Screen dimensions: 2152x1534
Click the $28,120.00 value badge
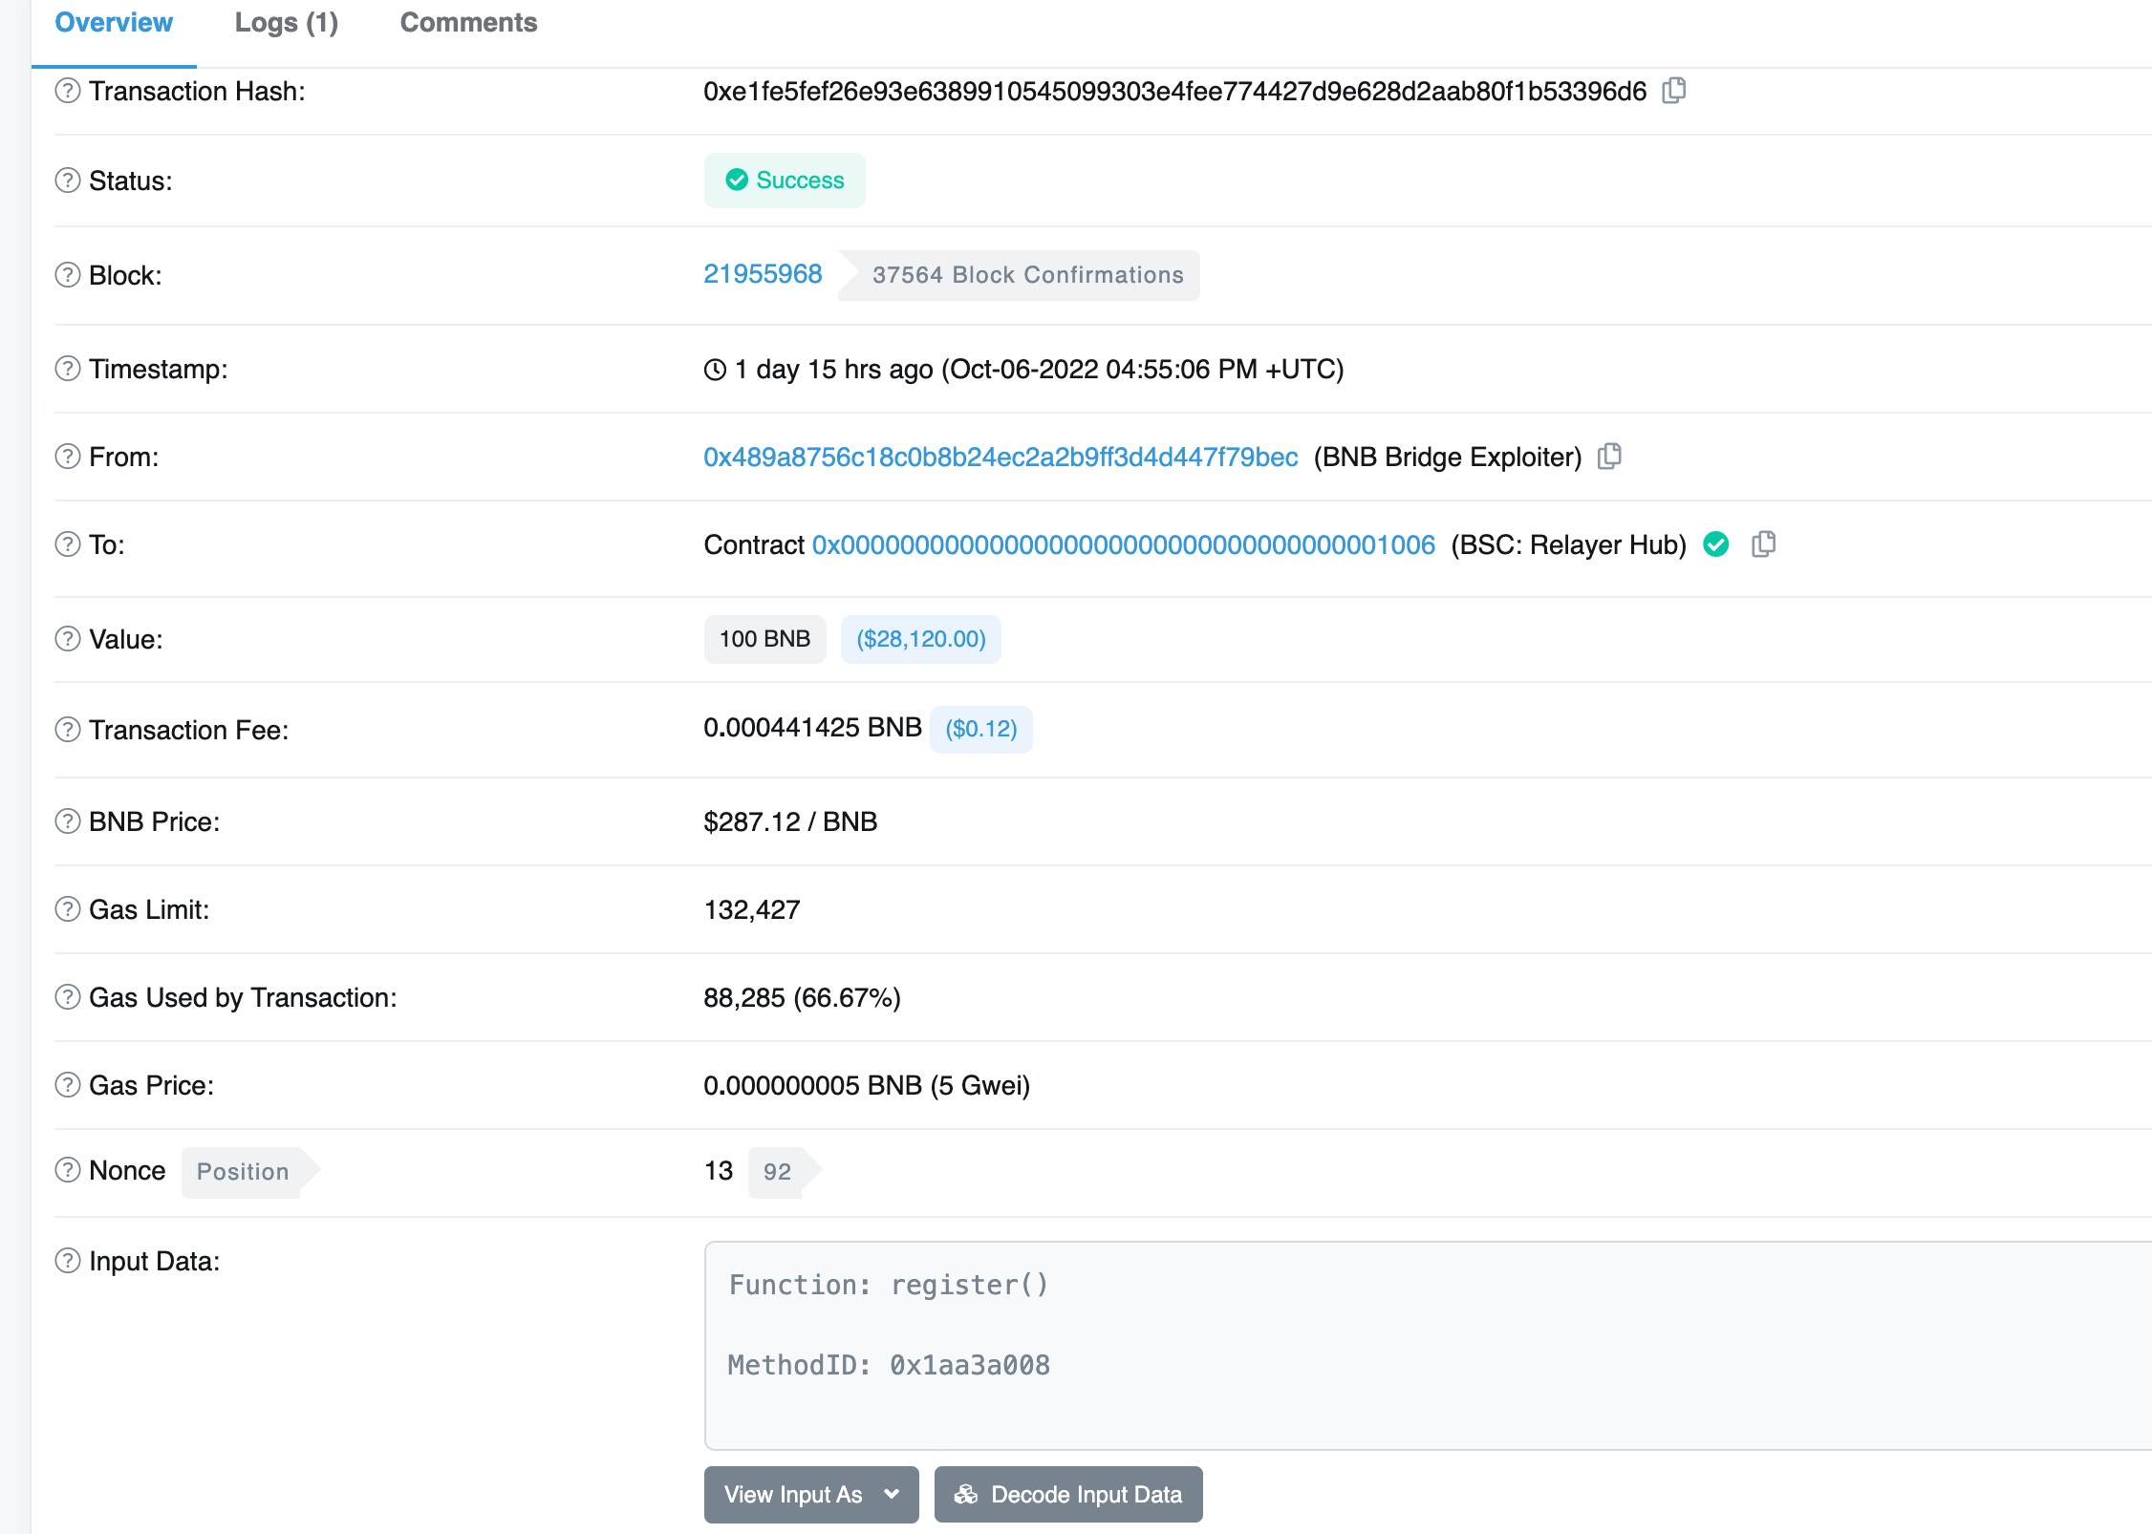coord(920,639)
